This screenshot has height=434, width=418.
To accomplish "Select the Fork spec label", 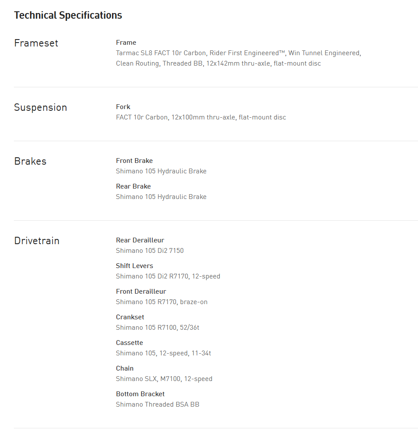I will (123, 107).
